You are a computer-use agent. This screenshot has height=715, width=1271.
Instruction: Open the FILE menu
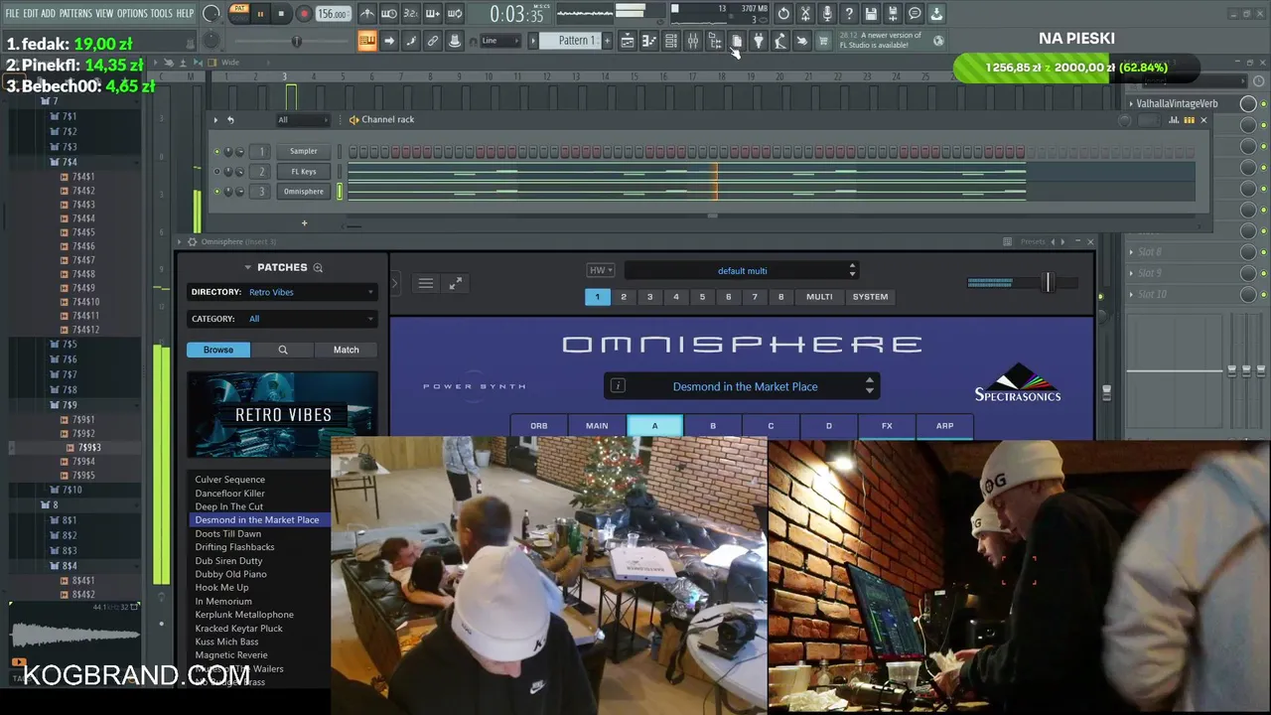(12, 14)
